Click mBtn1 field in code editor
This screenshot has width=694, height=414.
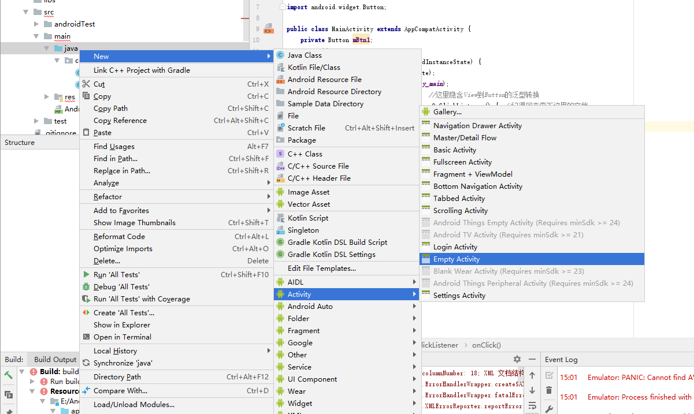point(361,40)
